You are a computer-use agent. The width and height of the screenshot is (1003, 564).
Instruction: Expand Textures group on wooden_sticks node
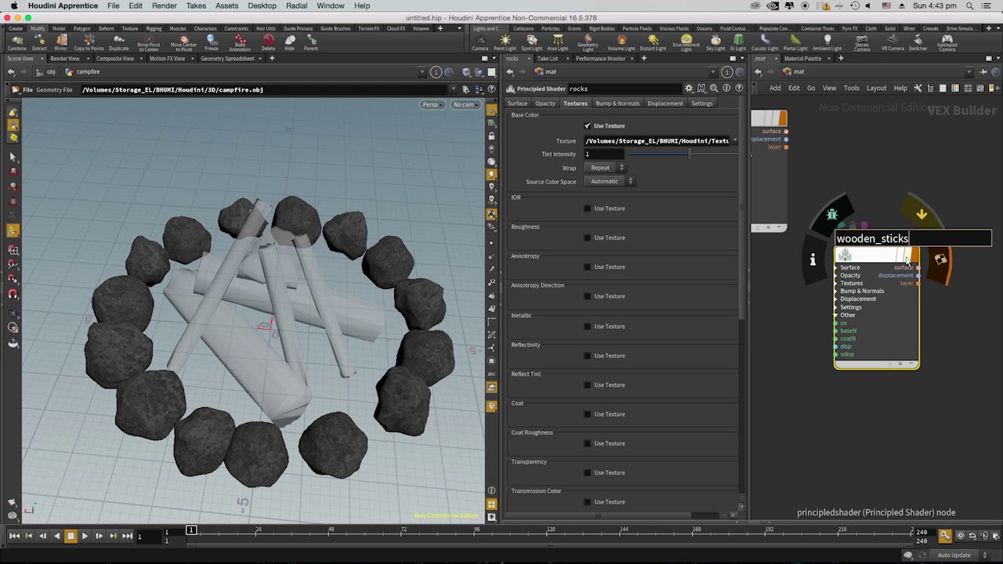[837, 283]
